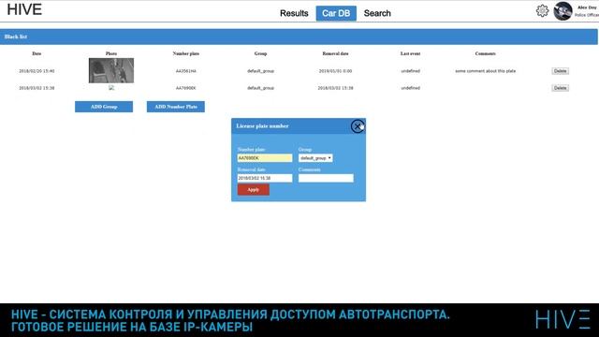The height and width of the screenshot is (337, 599).
Task: Click the Black list section header
Action: pos(299,37)
